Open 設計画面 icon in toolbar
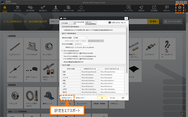 pos(154,8)
